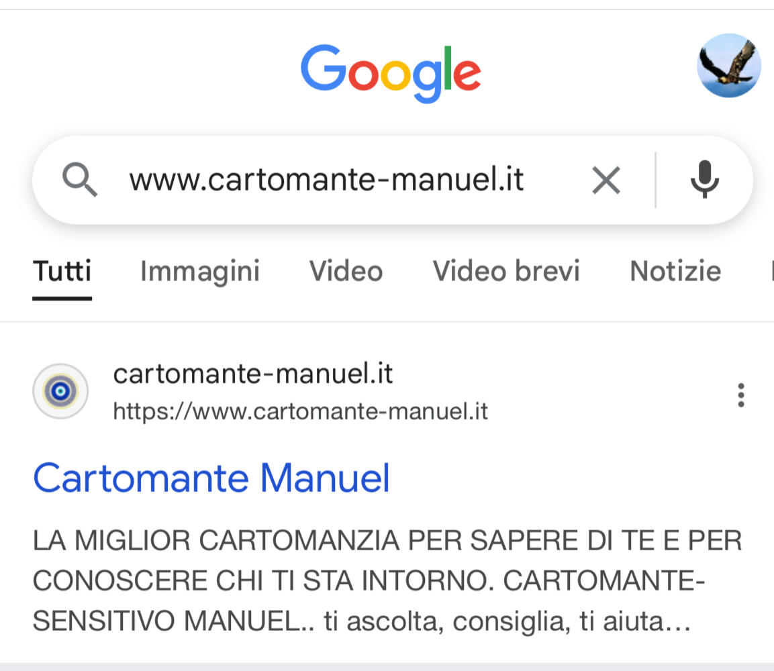Viewport: 774px width, 671px height.
Task: Open the eagle profile picture account menu
Action: pyautogui.click(x=728, y=66)
